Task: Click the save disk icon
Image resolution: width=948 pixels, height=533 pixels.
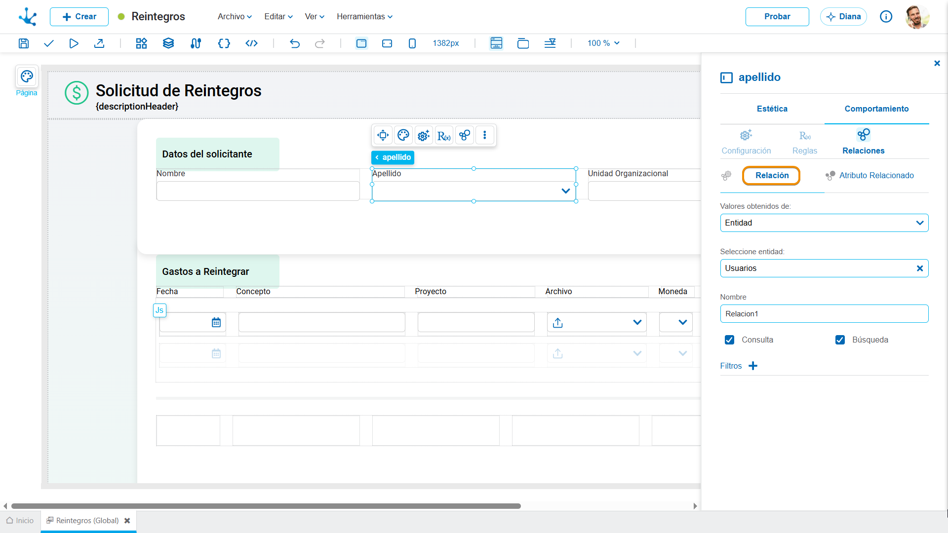Action: point(24,43)
